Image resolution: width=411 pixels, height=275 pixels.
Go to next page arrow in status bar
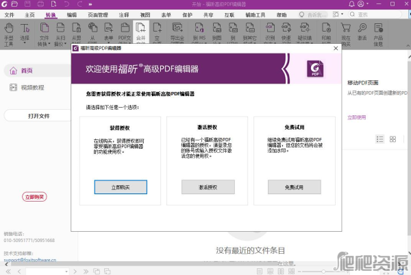75,272
